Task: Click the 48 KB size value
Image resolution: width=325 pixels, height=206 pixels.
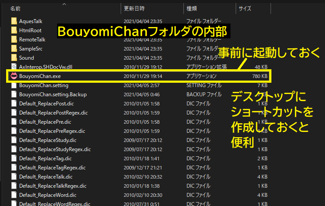Action: (x=261, y=67)
